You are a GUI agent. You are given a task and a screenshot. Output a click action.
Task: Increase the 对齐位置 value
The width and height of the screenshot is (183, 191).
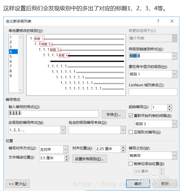pyautogui.click(x=123, y=147)
